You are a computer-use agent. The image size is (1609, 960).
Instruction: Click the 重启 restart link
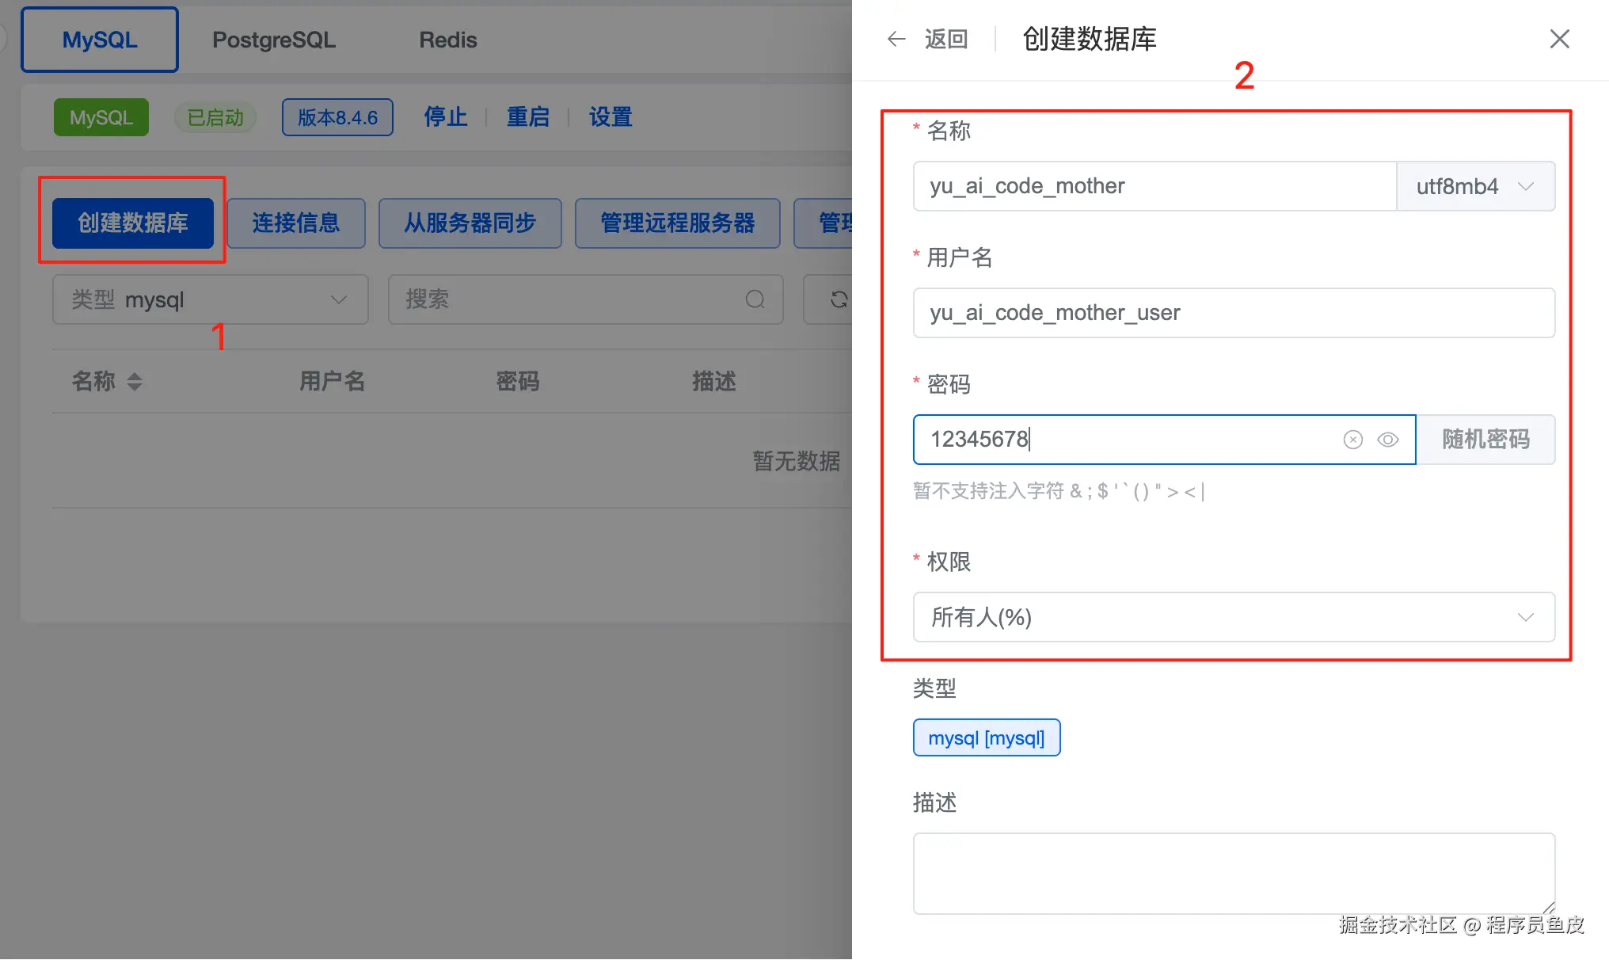pos(527,117)
